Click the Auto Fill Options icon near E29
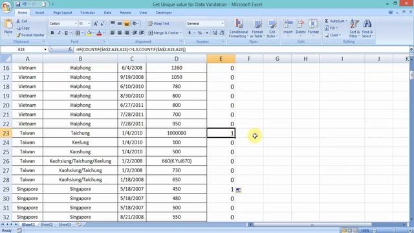This screenshot has width=414, height=233. 239,190
